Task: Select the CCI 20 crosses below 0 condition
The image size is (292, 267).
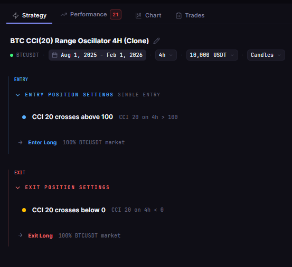Action: [69, 210]
